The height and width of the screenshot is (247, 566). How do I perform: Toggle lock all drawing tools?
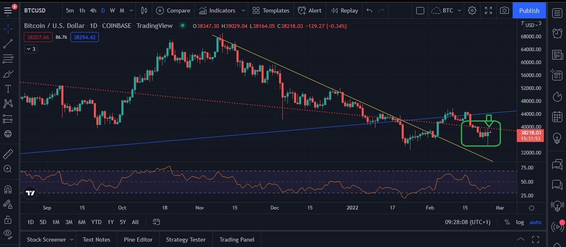8,219
